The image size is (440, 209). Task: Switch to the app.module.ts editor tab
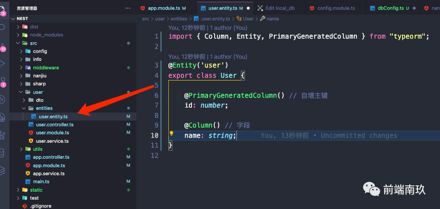point(164,8)
